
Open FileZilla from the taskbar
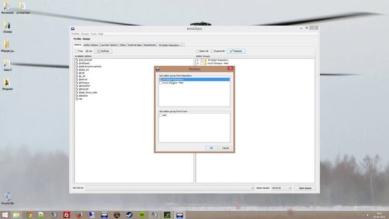coord(66,215)
